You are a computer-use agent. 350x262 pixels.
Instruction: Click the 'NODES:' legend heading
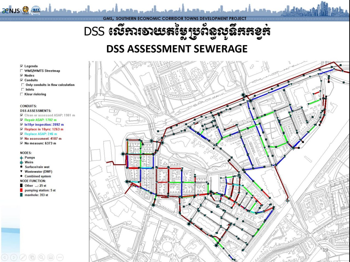[x=26, y=153]
